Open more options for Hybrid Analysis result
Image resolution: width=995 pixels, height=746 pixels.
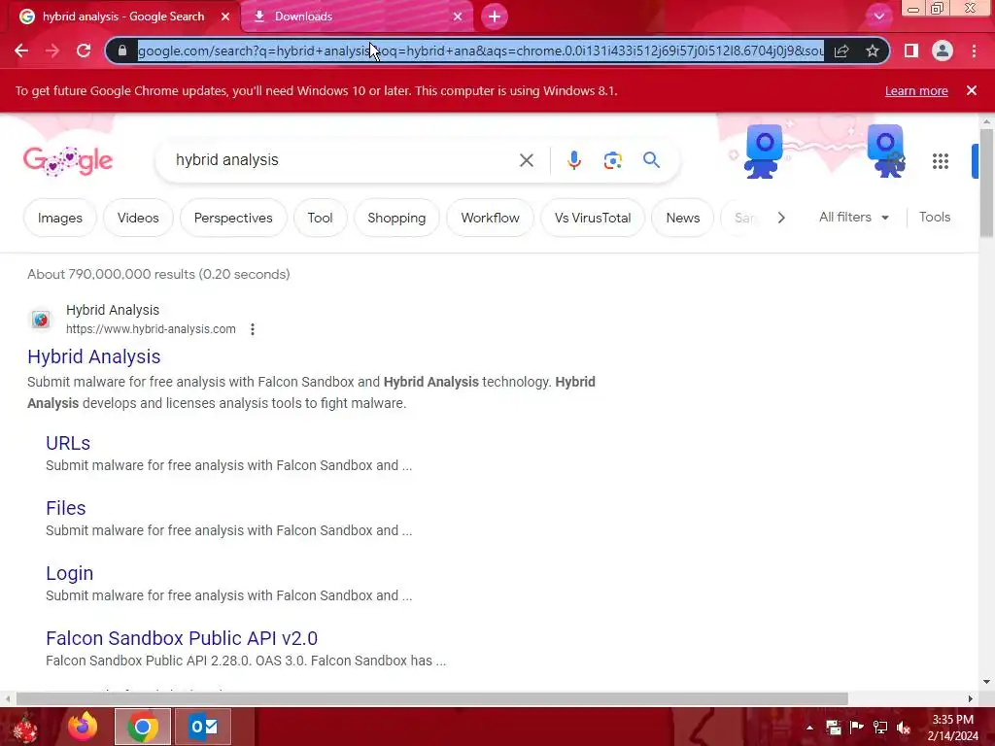point(253,329)
